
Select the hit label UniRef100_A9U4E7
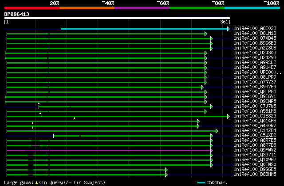click(x=255, y=68)
